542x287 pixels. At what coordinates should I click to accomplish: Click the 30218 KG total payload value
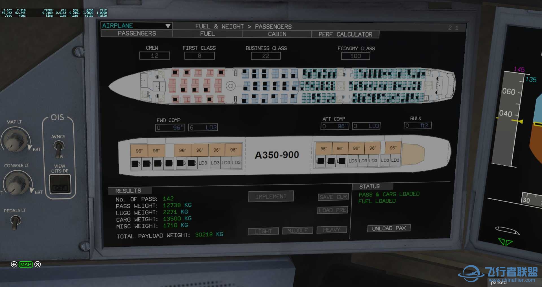pyautogui.click(x=209, y=235)
